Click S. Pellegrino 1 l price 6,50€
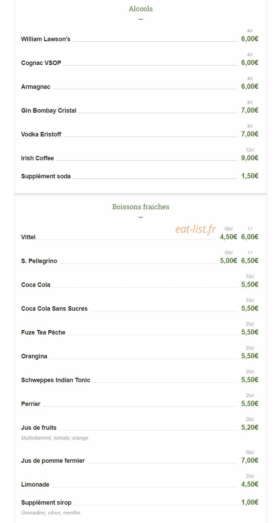Viewport: 278px width, 523px height. coord(250,261)
